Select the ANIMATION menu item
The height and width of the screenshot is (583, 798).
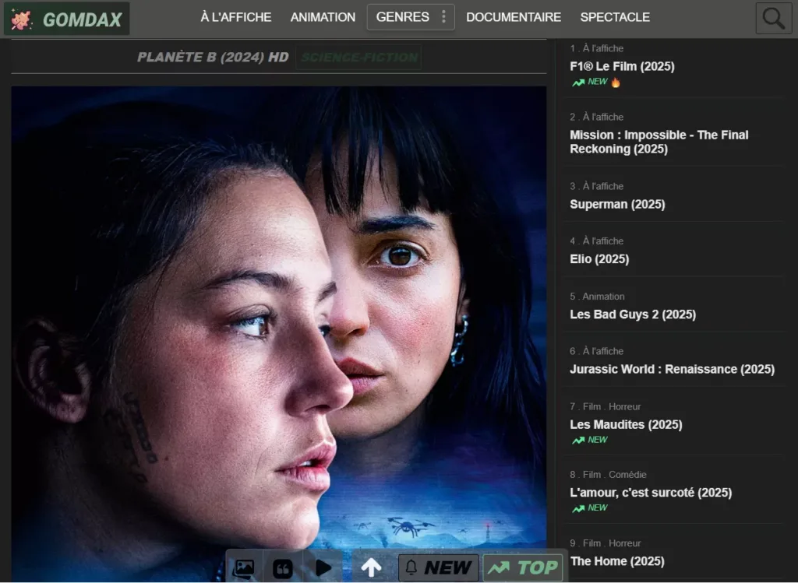[323, 17]
